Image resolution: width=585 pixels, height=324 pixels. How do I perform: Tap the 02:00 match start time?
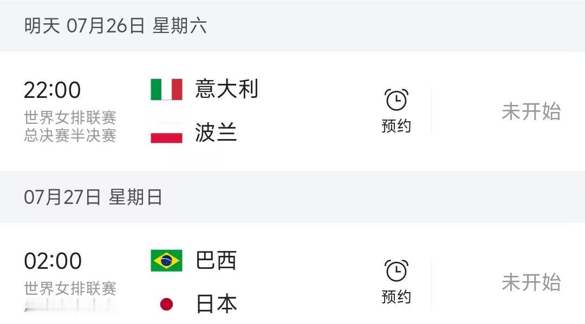[x=53, y=261]
